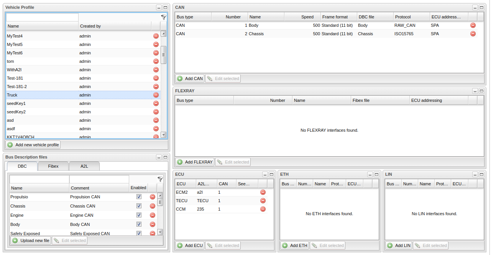Delete the Body CAN bus entry

(x=473, y=25)
